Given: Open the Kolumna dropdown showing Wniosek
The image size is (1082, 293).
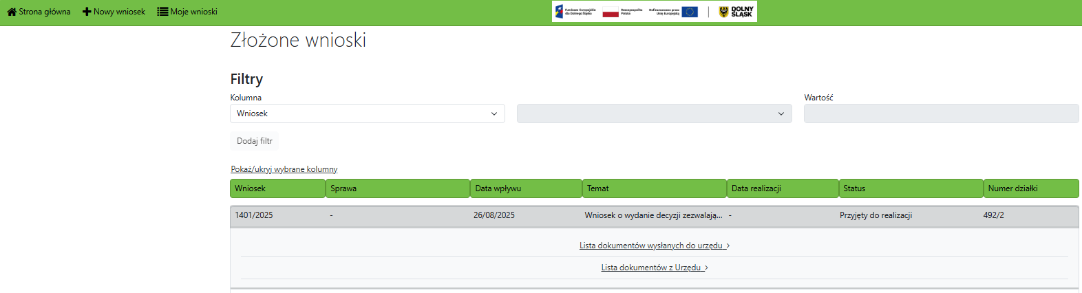Looking at the screenshot, I should pyautogui.click(x=367, y=113).
